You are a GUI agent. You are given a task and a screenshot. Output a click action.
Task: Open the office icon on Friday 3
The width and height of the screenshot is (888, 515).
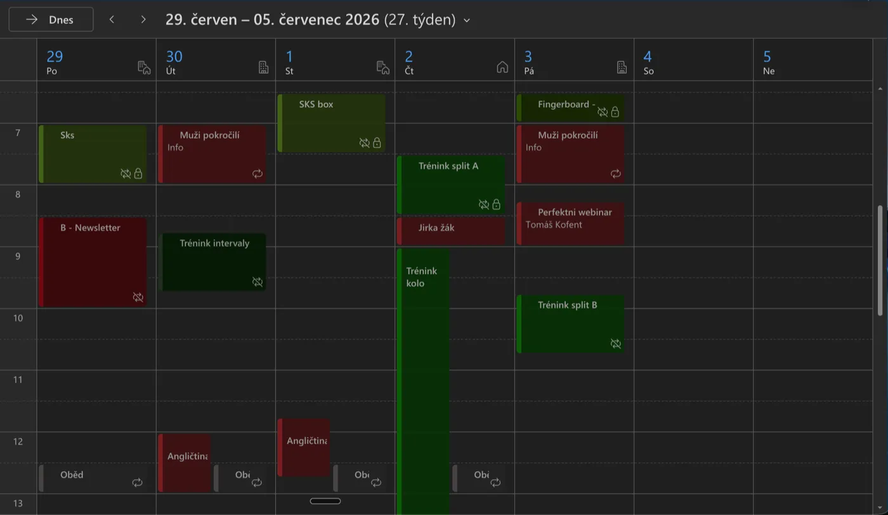pos(622,67)
